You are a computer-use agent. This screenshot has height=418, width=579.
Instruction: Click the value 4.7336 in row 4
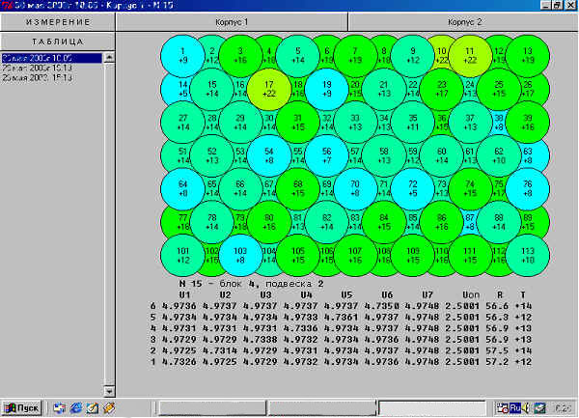300,328
